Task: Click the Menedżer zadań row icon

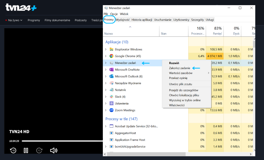Action: click(x=111, y=63)
